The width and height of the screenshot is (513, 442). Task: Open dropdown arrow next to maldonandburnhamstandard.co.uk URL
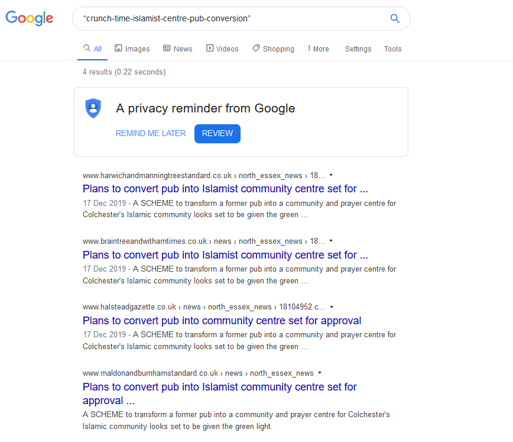(x=320, y=373)
